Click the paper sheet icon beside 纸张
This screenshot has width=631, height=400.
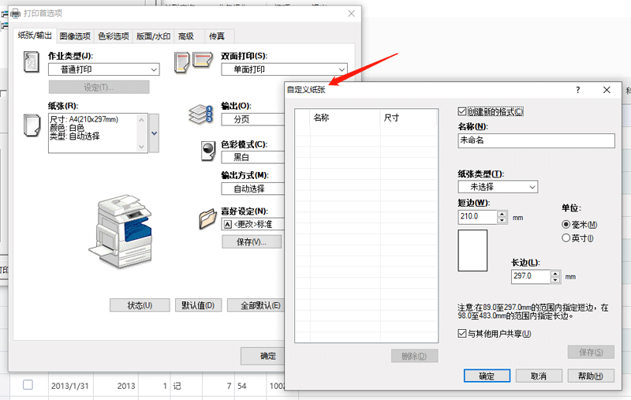coord(32,125)
